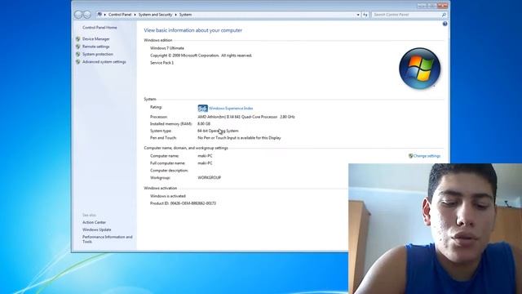Click the Forward navigation arrow button
522x294 pixels.
(87, 15)
